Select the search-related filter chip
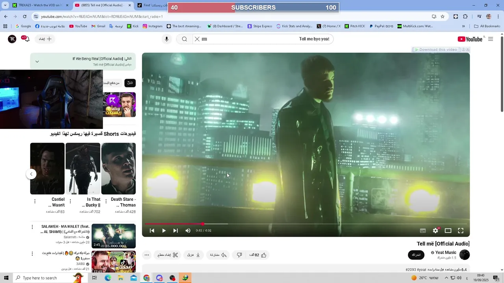504x283 pixels. point(112,83)
